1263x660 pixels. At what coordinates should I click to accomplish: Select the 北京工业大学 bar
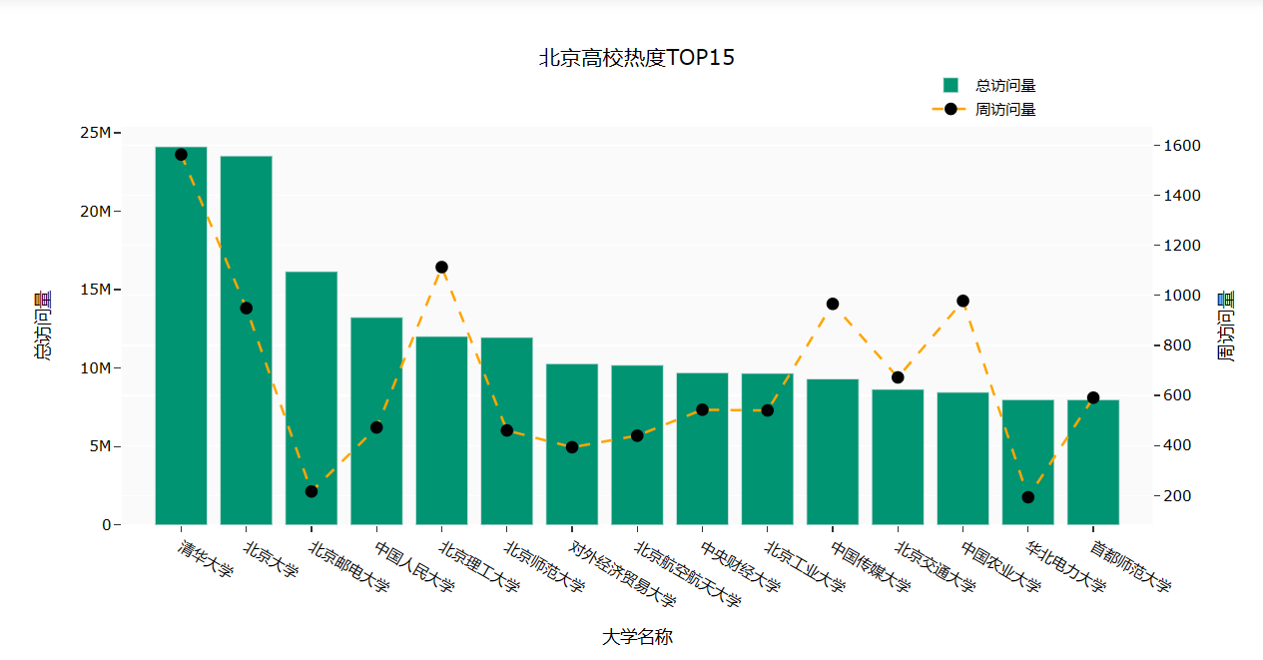(x=767, y=449)
